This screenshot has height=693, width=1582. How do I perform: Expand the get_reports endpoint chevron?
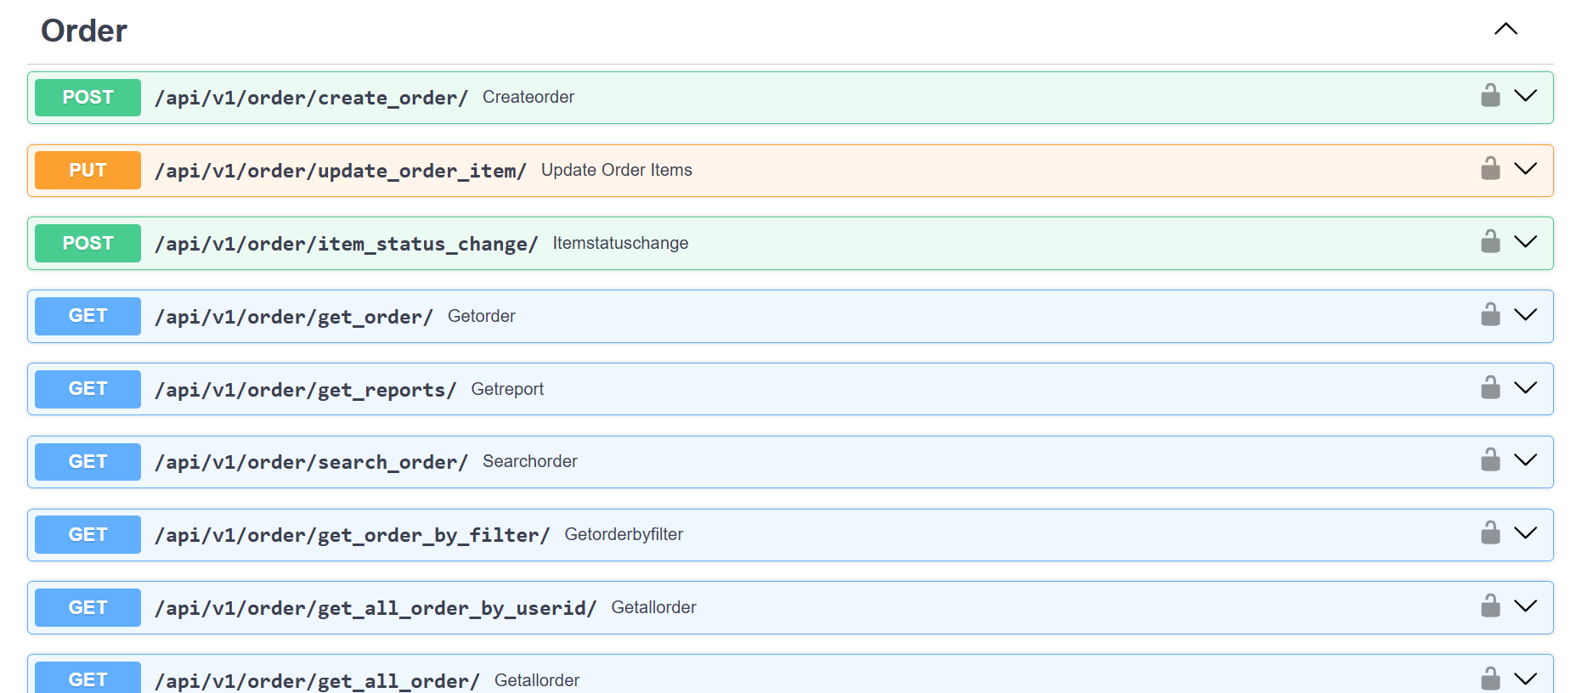coord(1526,388)
